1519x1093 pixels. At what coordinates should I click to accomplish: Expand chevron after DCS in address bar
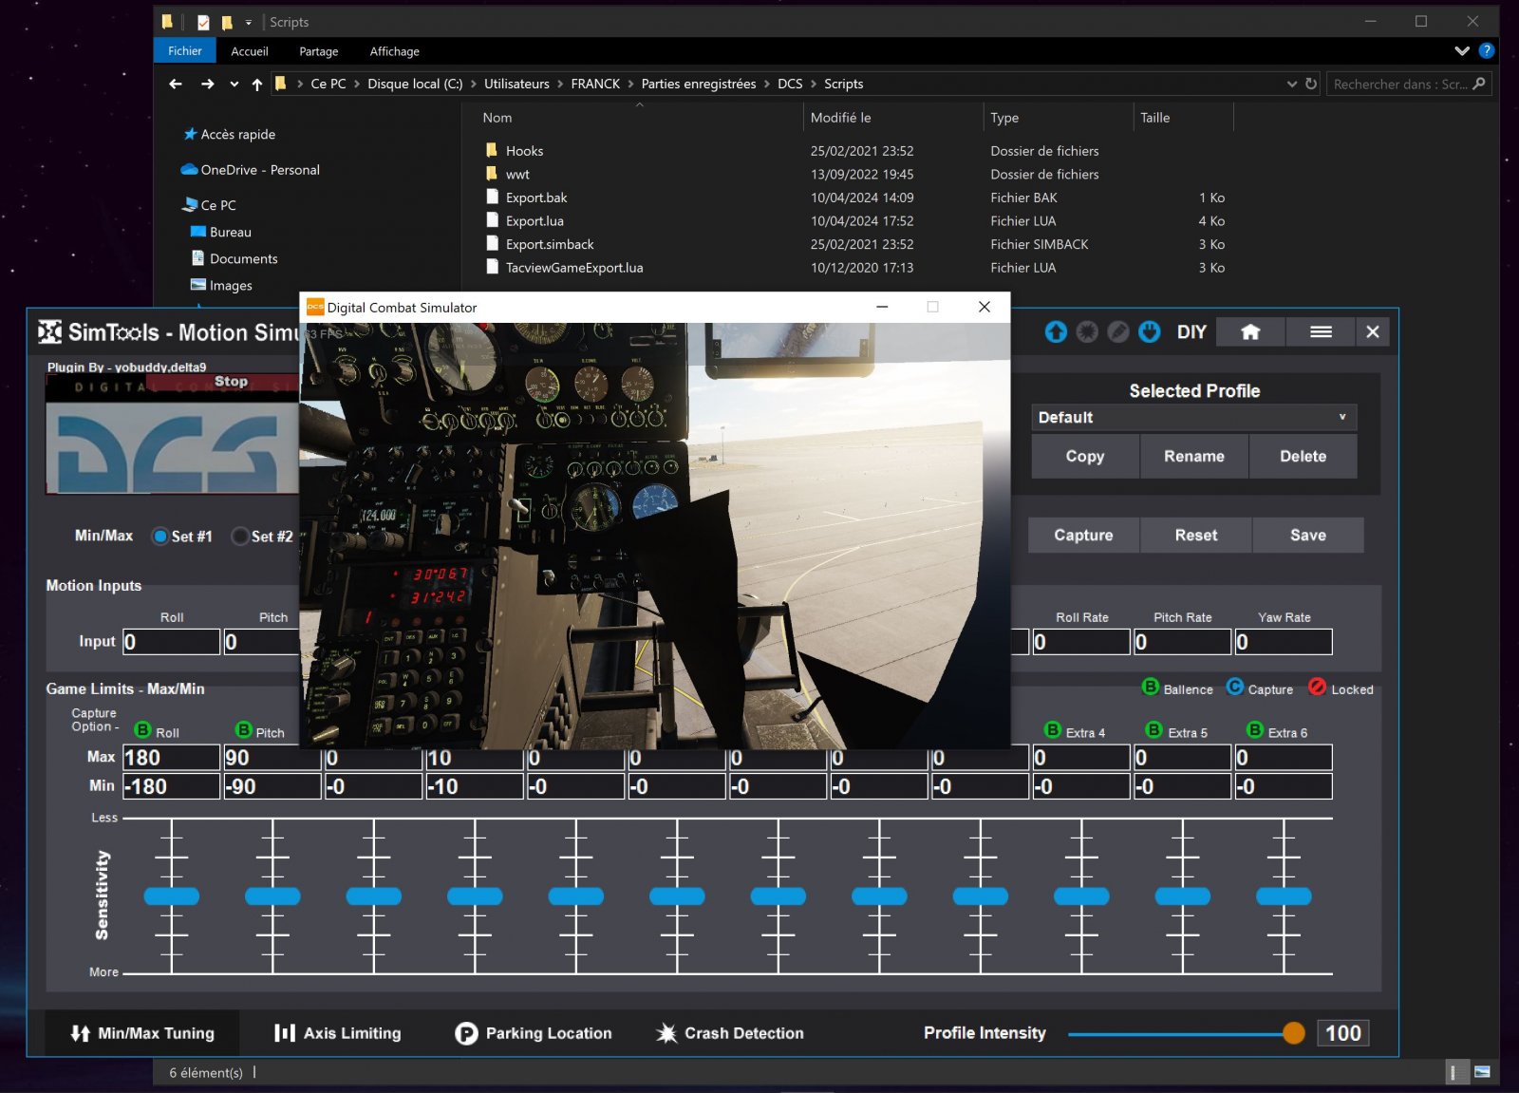[x=813, y=84]
